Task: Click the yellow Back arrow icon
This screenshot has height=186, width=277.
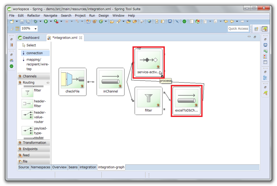Action: tap(232, 21)
